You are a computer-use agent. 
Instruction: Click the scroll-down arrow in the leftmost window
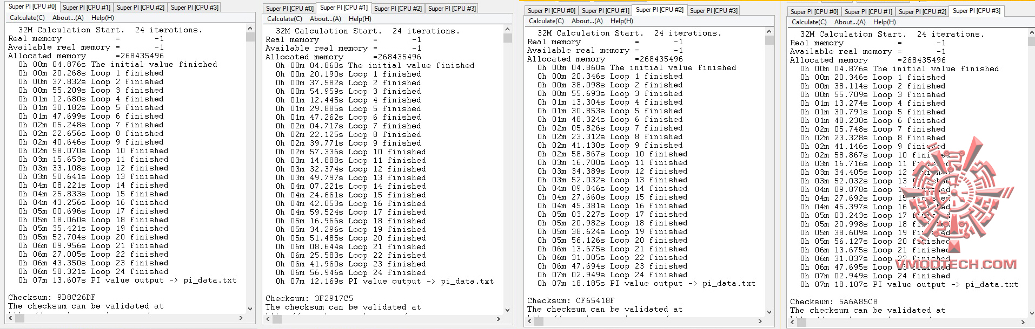250,309
